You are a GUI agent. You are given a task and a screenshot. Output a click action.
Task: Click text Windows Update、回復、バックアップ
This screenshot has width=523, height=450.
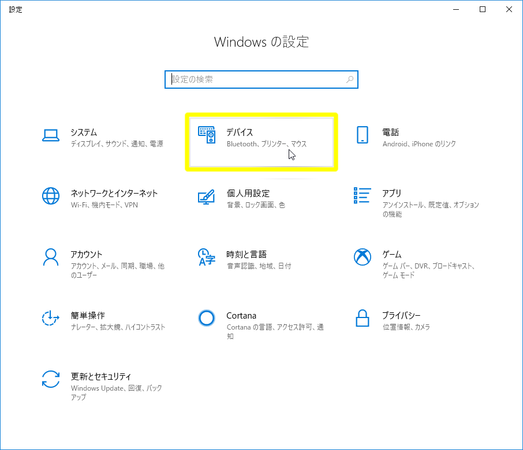tap(117, 393)
